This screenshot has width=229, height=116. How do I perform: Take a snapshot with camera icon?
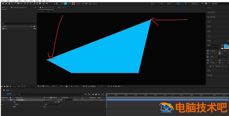click(x=66, y=86)
